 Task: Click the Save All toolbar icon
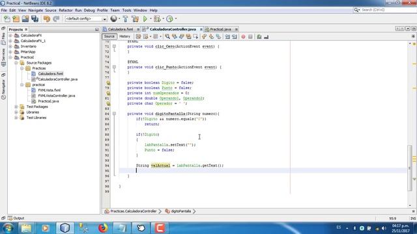pyautogui.click(x=35, y=19)
